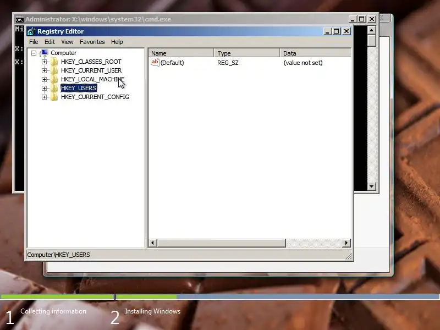440x330 pixels.
Task: Sort values by the Name column header
Action: [181, 53]
